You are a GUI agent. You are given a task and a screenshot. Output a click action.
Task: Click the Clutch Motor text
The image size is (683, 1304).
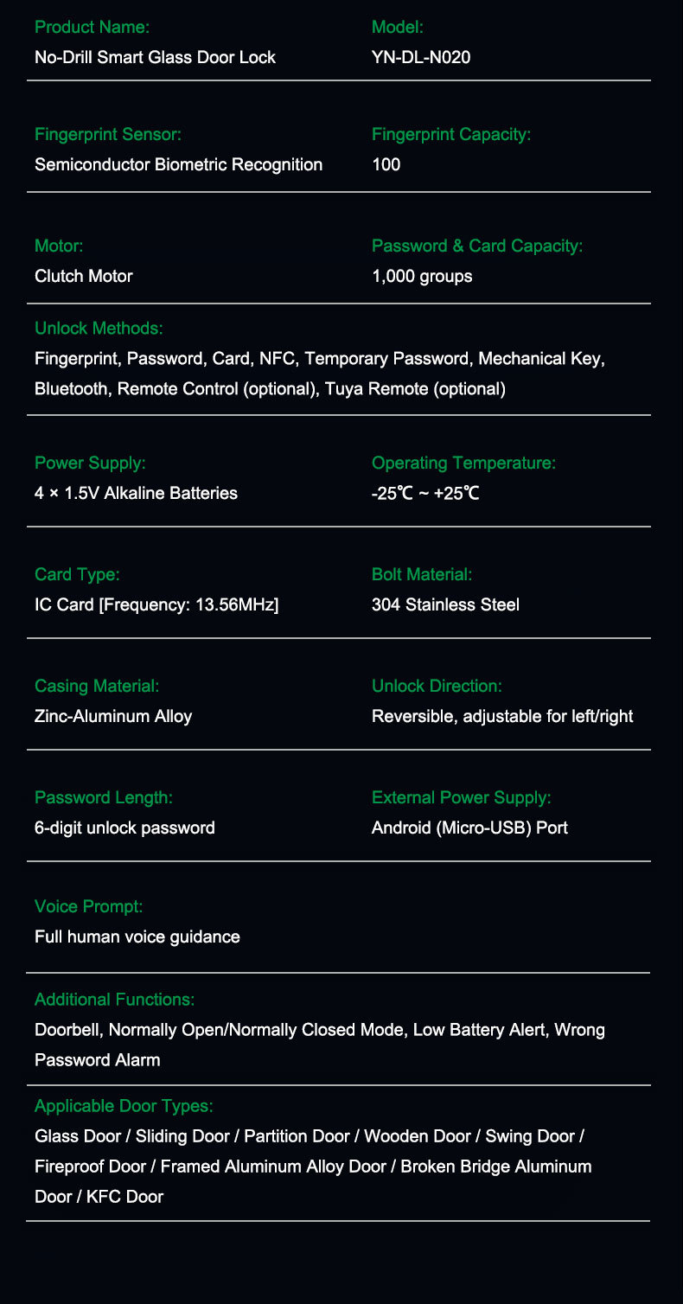[x=83, y=276]
